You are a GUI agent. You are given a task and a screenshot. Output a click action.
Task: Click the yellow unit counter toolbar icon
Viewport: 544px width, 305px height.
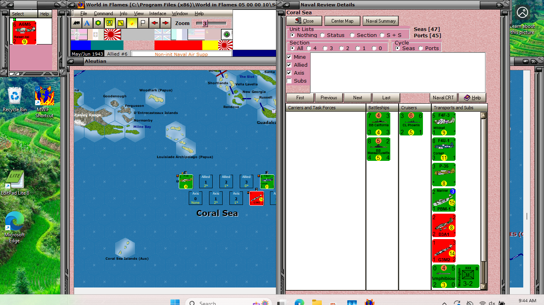tap(109, 23)
